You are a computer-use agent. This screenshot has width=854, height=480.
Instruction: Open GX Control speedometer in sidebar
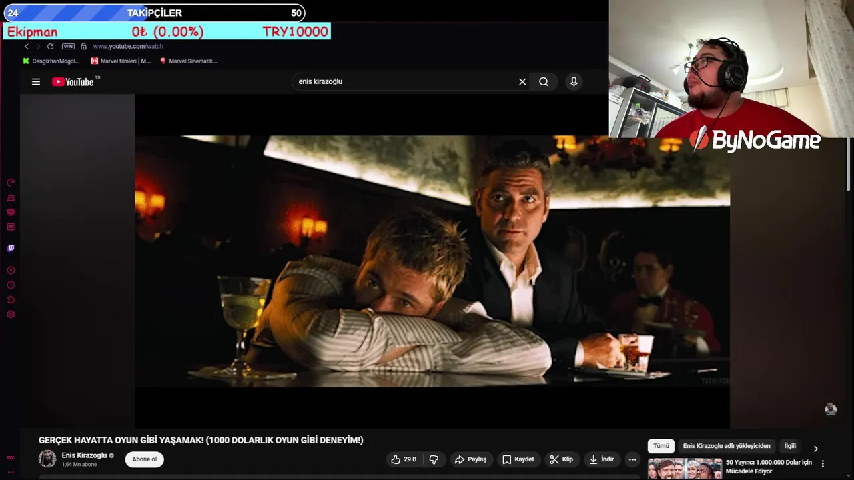pyautogui.click(x=11, y=183)
